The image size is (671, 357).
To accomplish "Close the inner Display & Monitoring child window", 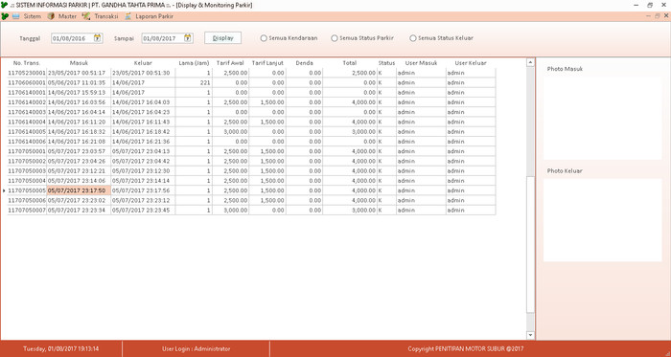I will 666,16.
